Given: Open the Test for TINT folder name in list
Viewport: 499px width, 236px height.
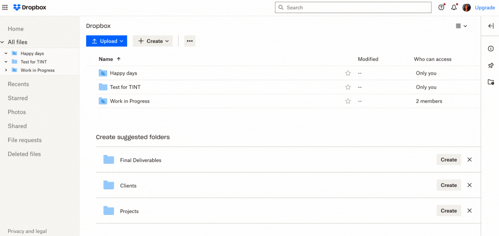Looking at the screenshot, I should coord(125,87).
